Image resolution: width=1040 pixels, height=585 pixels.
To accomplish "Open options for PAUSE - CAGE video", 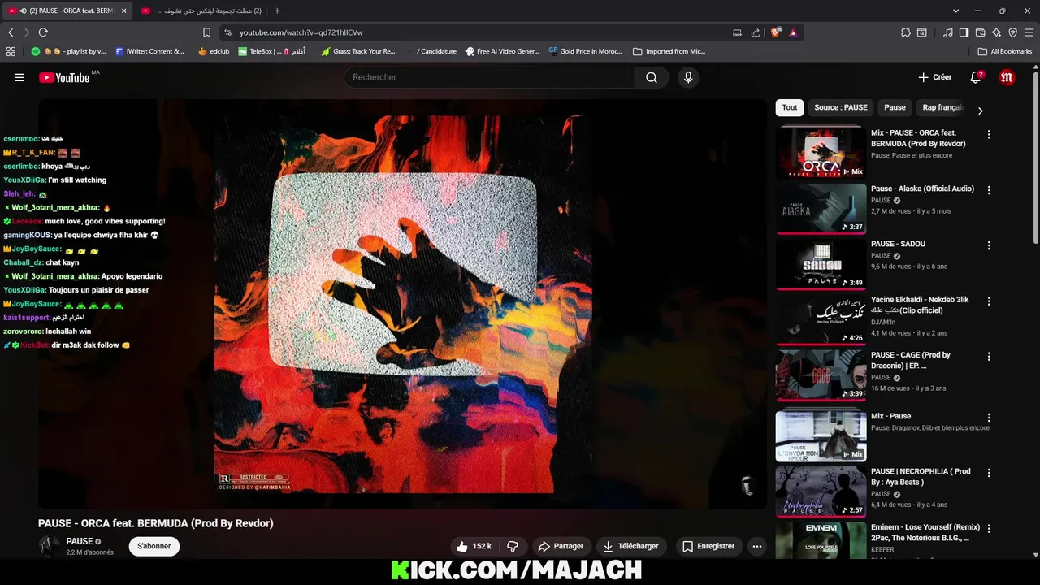I will 989,356.
